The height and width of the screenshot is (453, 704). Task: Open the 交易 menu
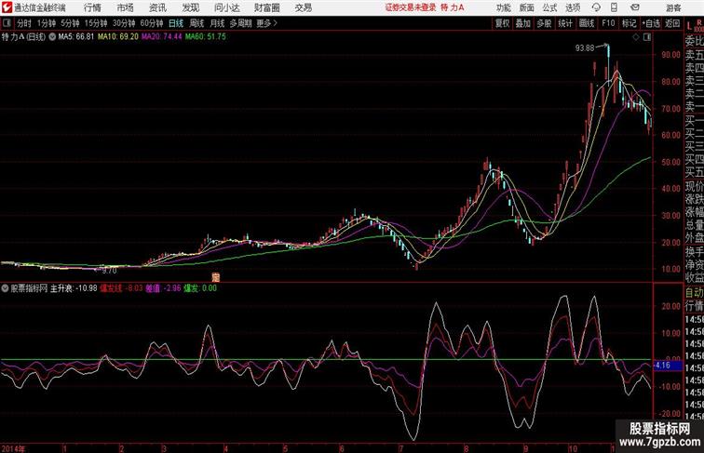(303, 7)
